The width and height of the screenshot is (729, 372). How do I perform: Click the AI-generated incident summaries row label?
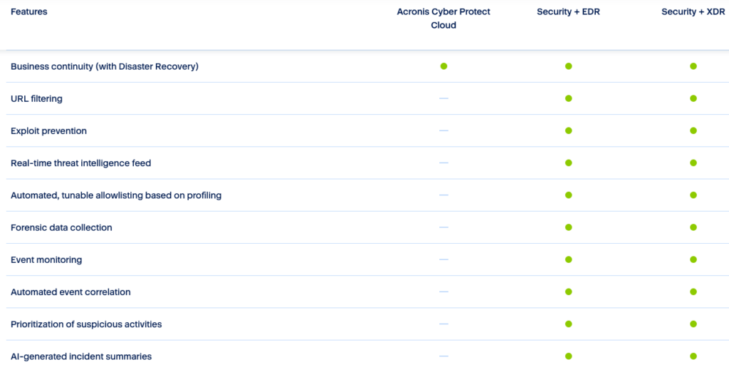[x=81, y=356]
